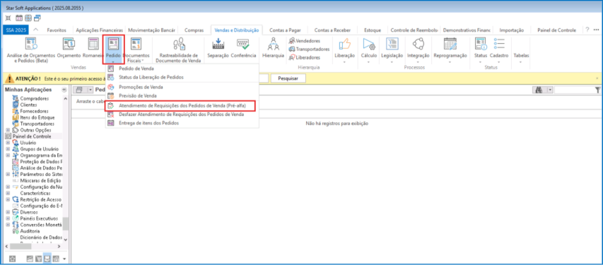Select Entrega de itens dos Pedidos
The height and width of the screenshot is (265, 603).
pos(182,123)
